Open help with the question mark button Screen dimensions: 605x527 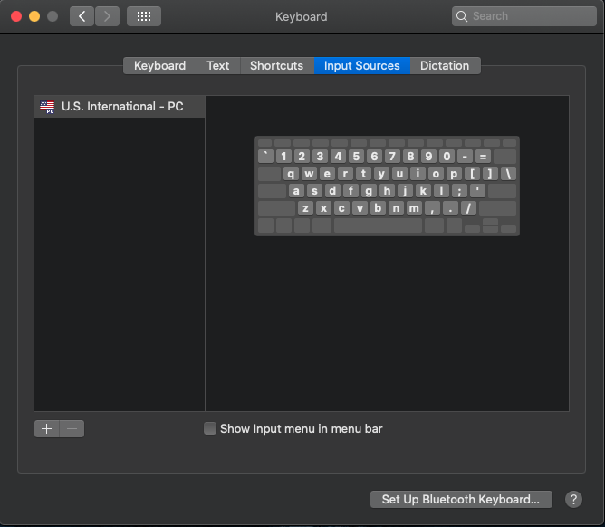(573, 499)
